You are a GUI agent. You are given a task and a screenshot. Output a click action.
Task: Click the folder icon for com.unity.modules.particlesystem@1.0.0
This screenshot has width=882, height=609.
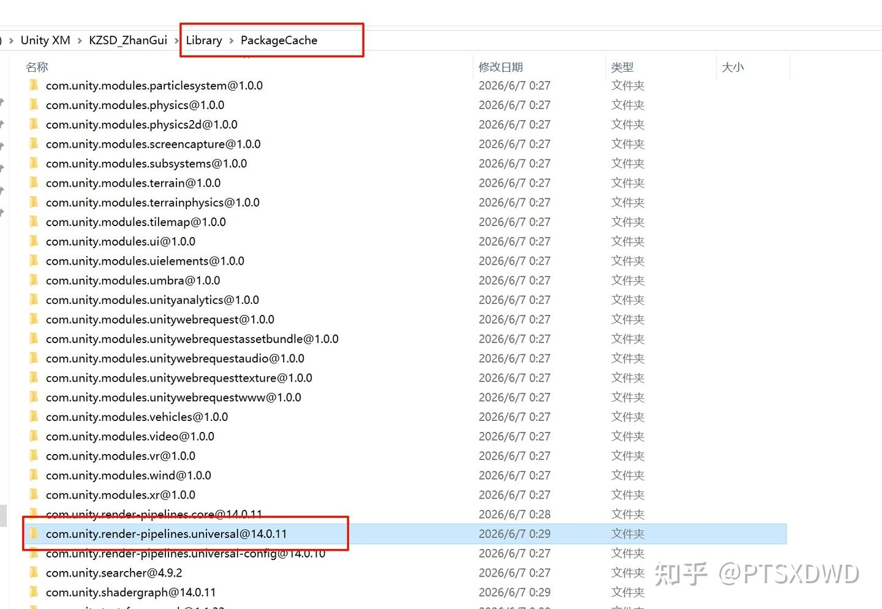click(x=34, y=85)
